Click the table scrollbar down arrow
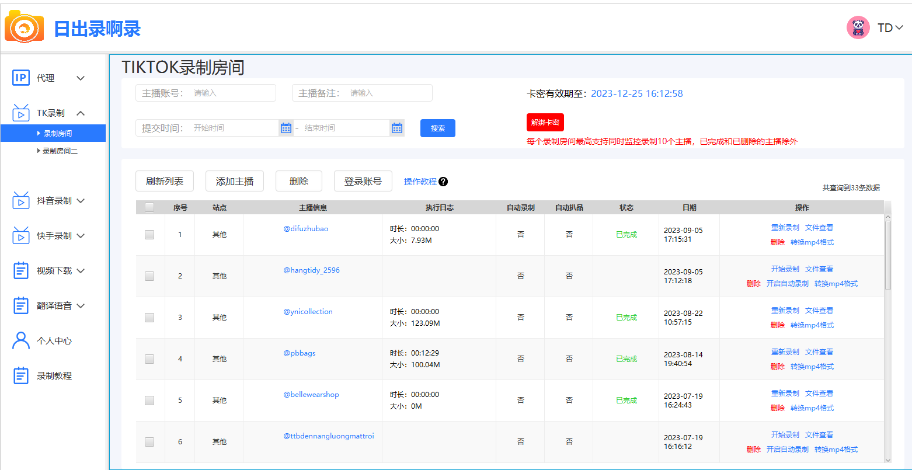Screen dimensions: 912x470 [x=888, y=460]
